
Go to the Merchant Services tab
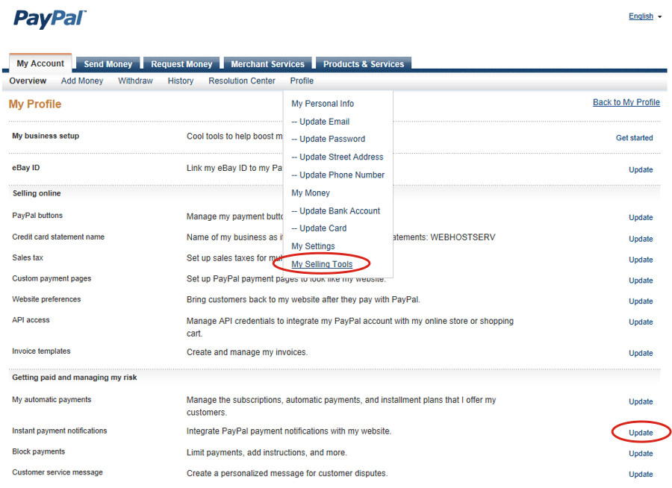point(267,64)
